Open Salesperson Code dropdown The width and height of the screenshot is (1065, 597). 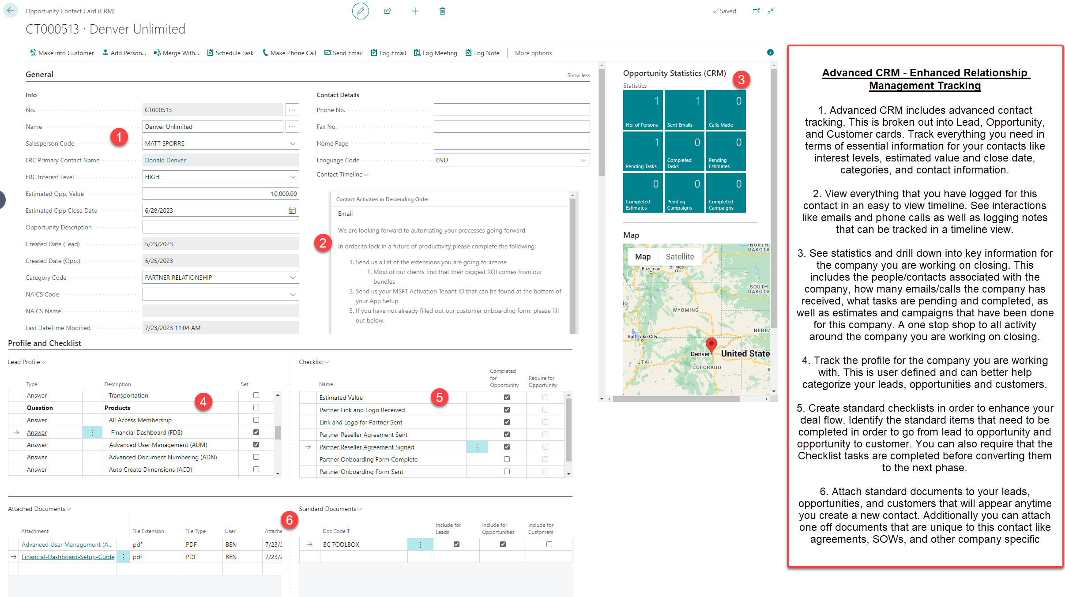point(293,143)
